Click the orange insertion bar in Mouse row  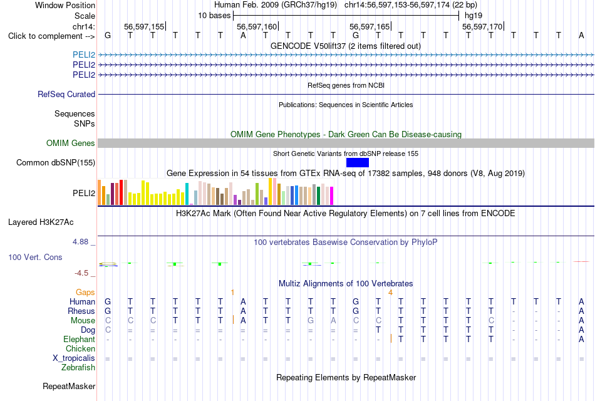point(233,320)
